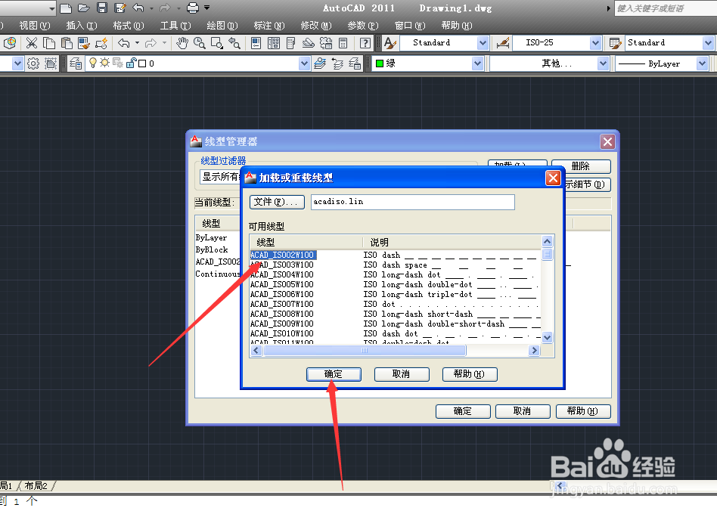The image size is (717, 514).
Task: Expand the Quick Access toolbar customize arrow
Action: click(x=207, y=8)
